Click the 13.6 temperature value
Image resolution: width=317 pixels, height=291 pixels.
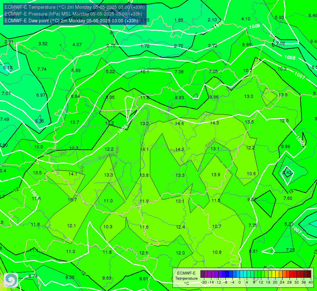click(283, 95)
